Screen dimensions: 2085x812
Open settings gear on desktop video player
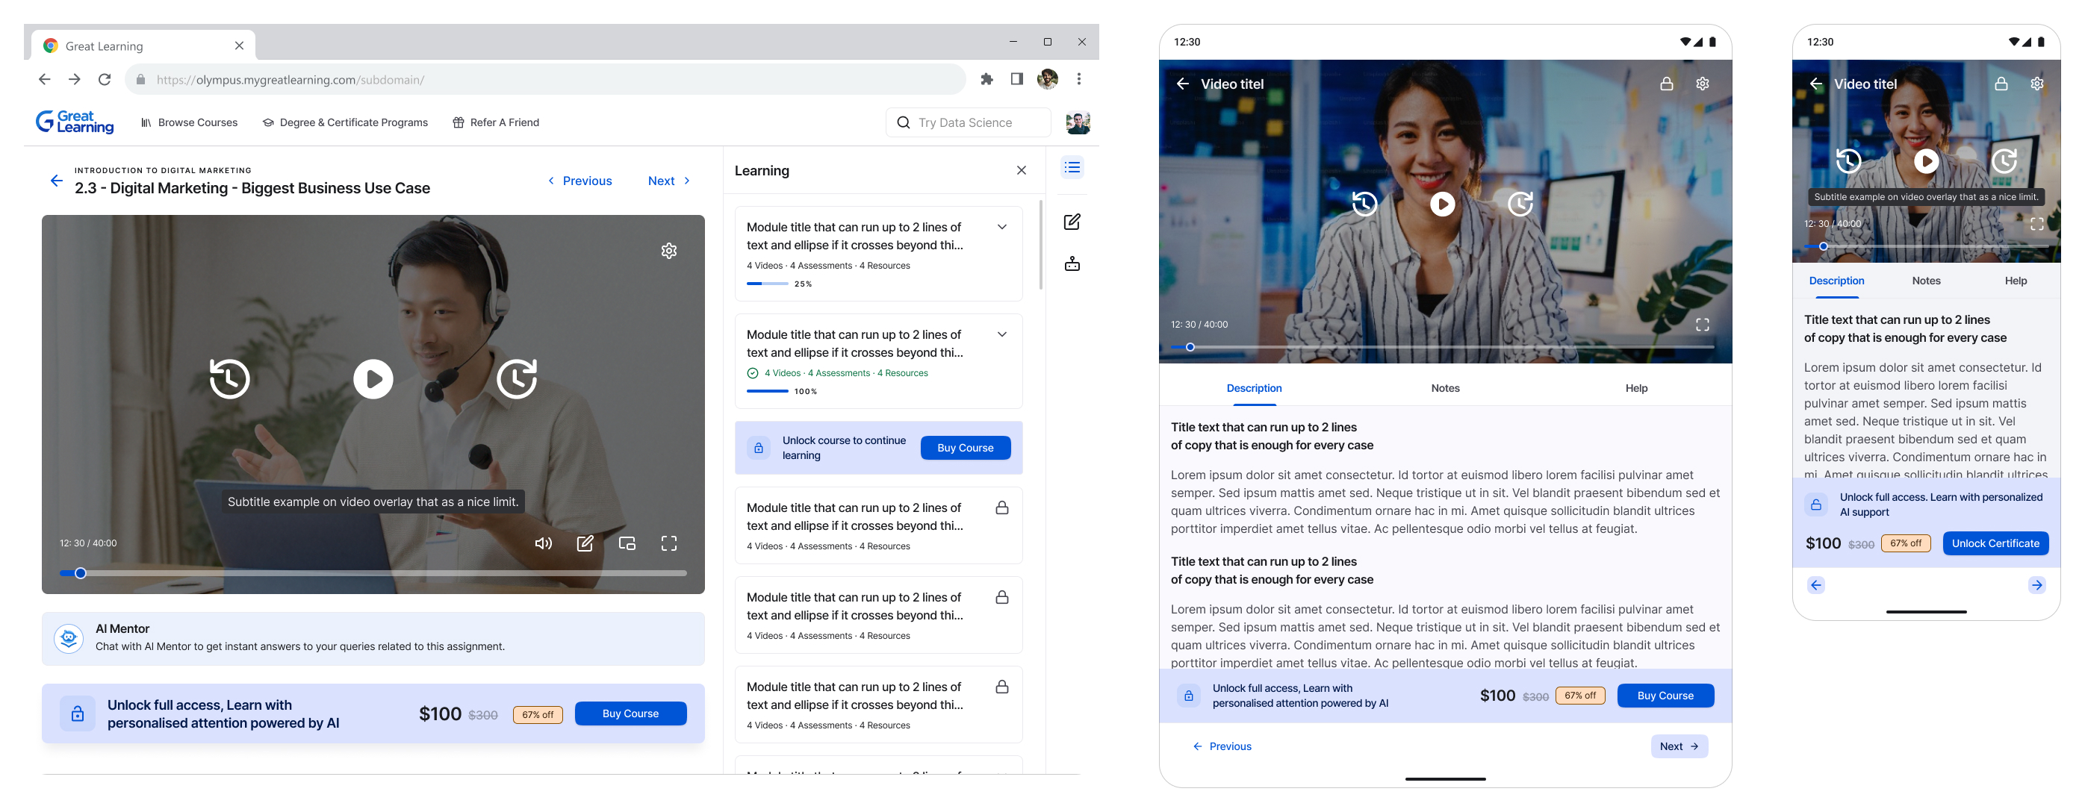[x=668, y=251]
